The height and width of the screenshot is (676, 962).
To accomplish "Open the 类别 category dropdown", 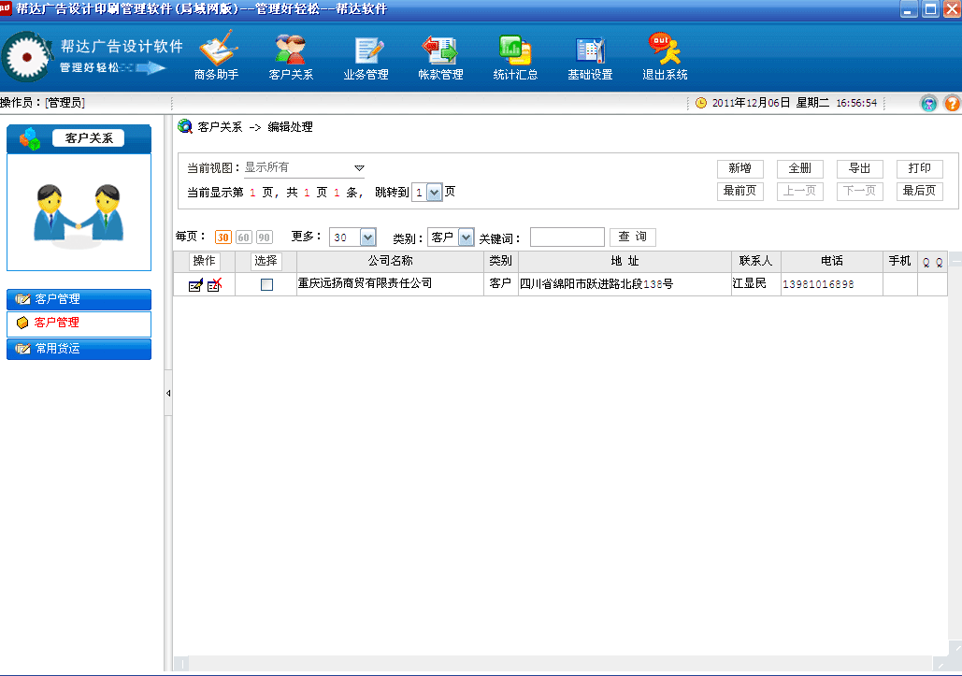I will 466,237.
